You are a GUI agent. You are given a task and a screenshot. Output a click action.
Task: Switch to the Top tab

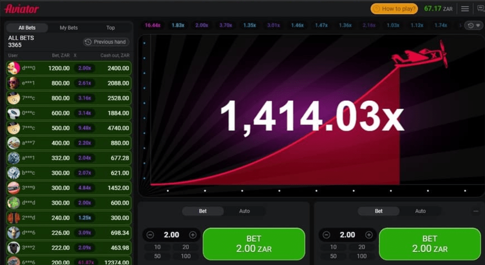pyautogui.click(x=110, y=28)
